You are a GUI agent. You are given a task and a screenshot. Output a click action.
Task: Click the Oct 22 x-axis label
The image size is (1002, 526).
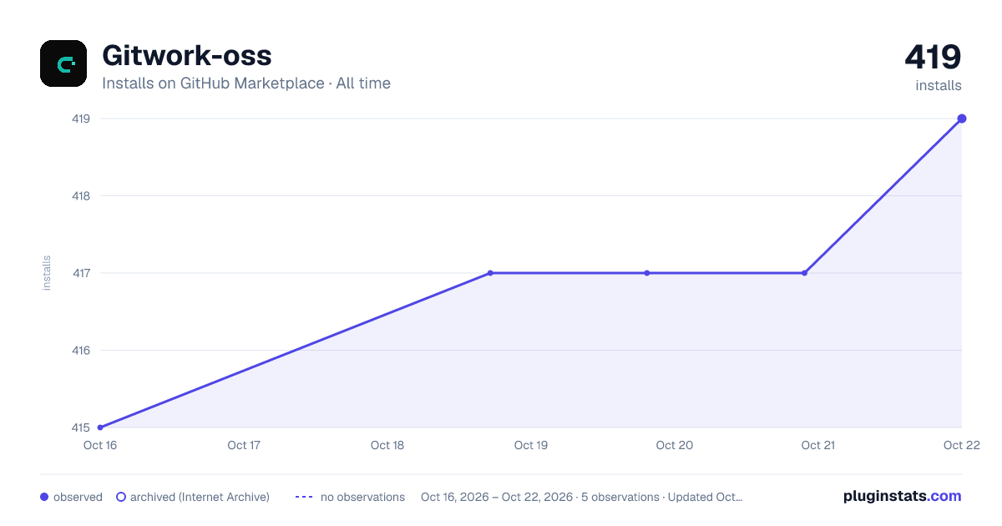pyautogui.click(x=960, y=445)
